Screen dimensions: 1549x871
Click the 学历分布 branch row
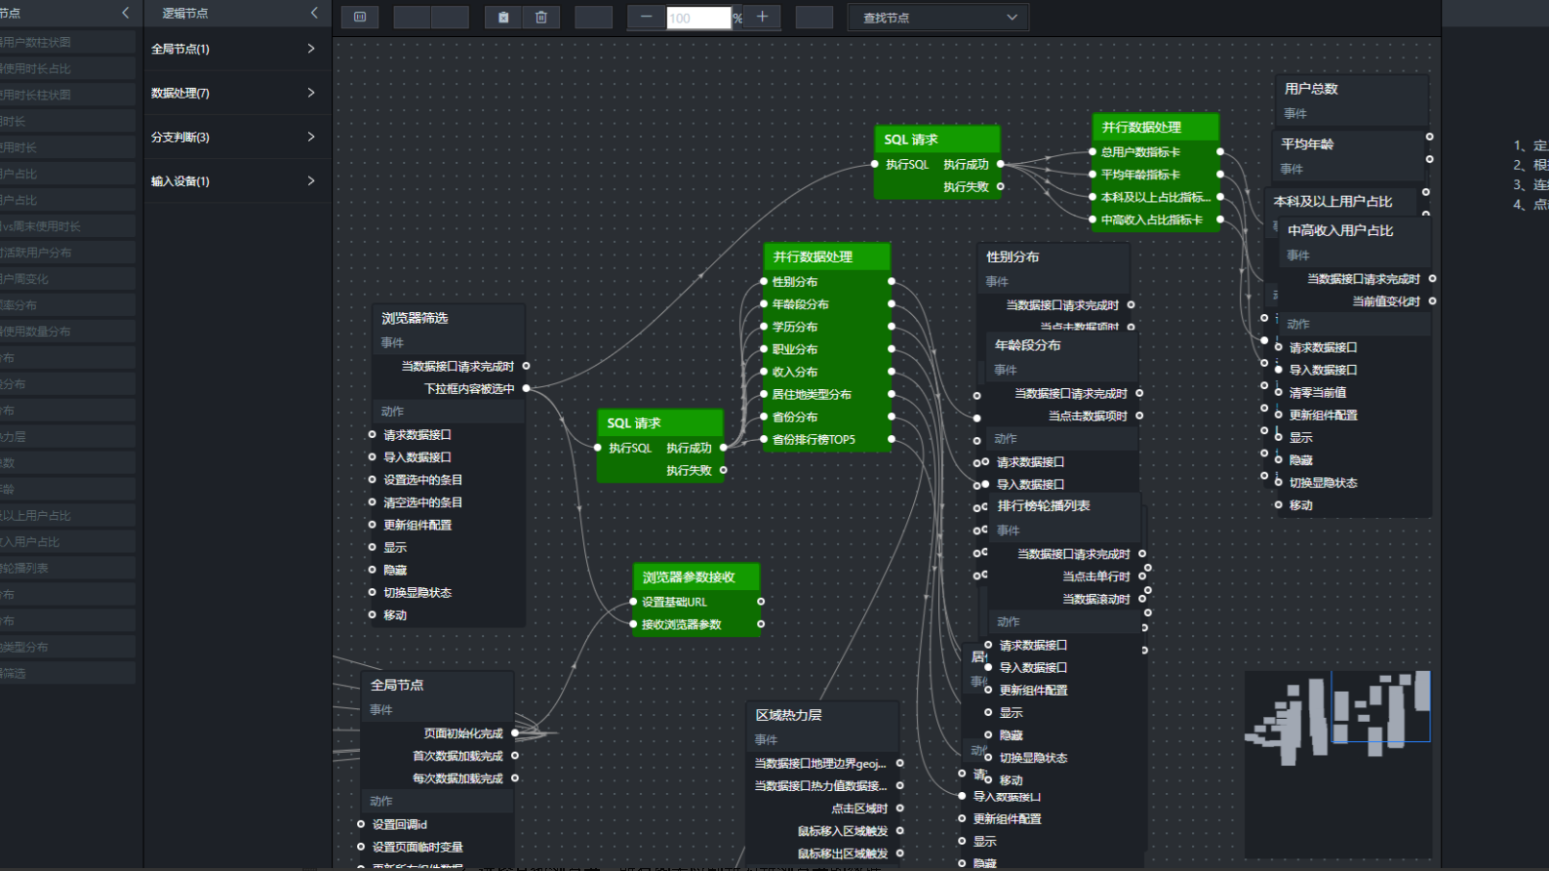tap(826, 327)
